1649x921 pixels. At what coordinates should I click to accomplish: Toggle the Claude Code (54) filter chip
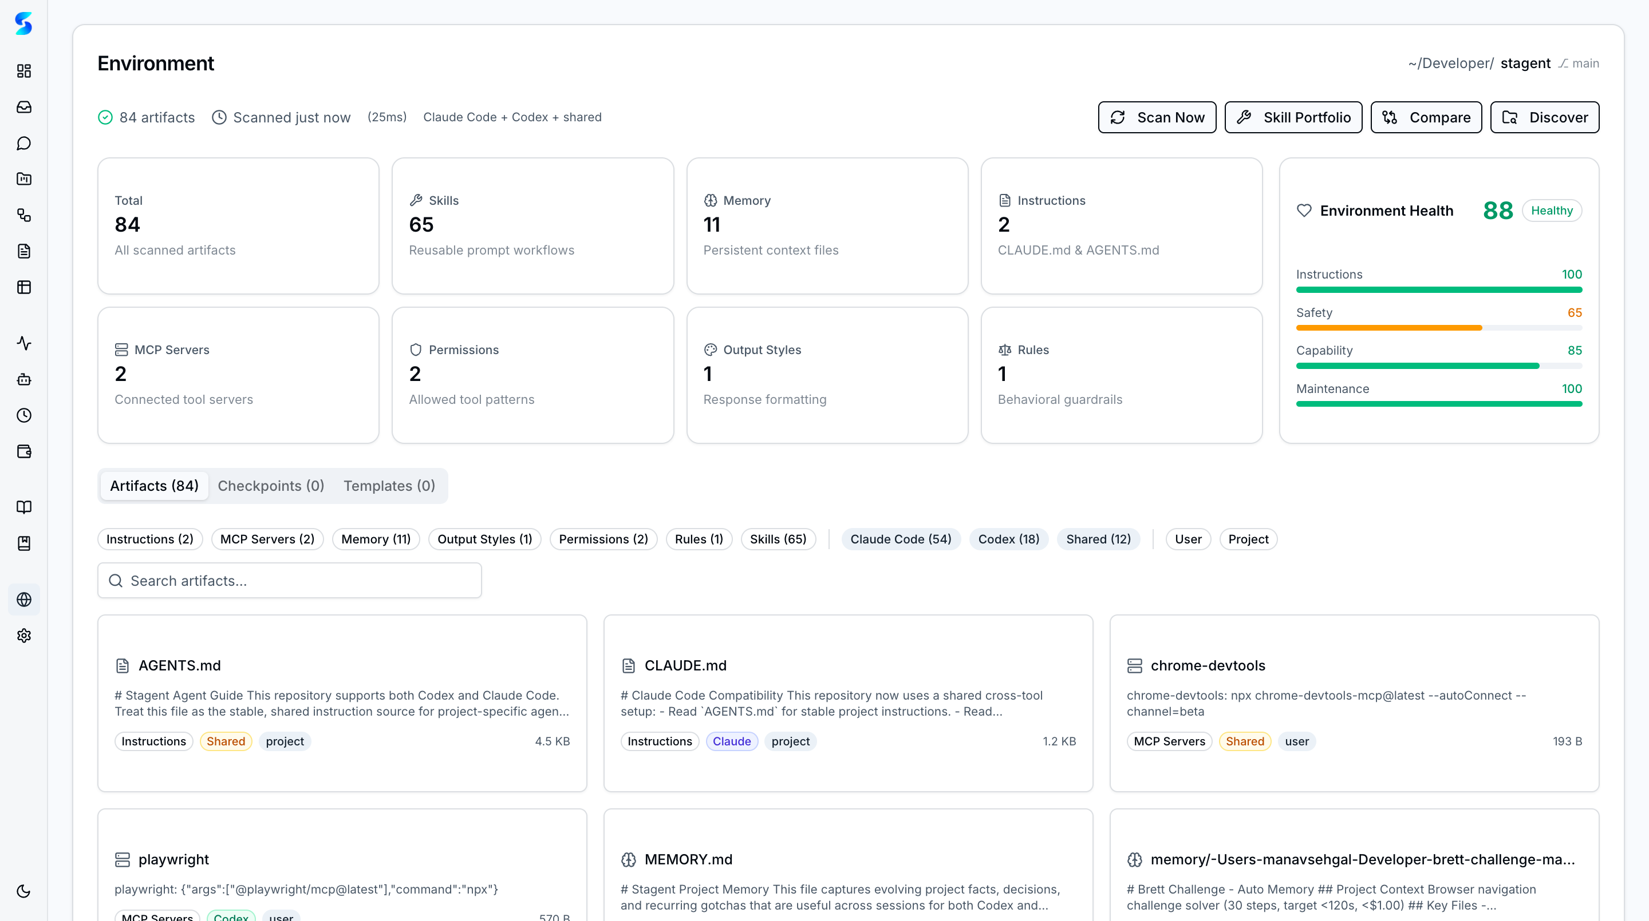click(900, 539)
